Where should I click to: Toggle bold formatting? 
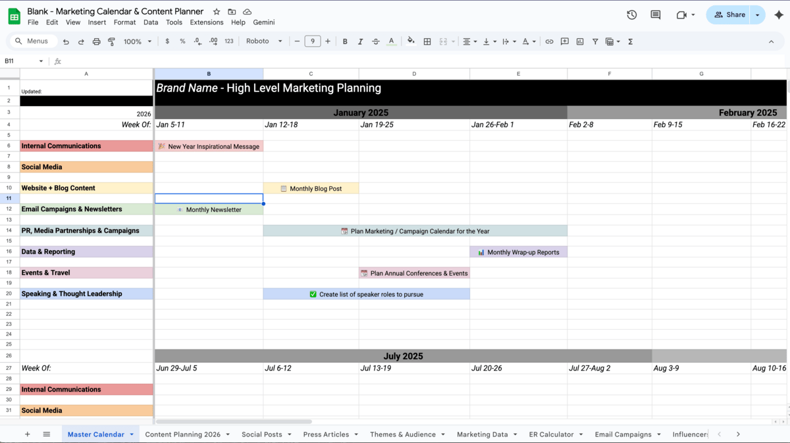click(x=345, y=41)
